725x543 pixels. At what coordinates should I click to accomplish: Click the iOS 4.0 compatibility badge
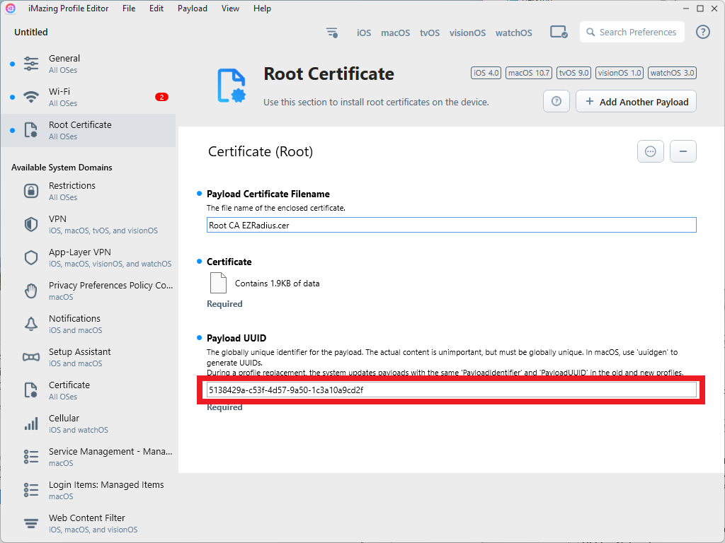pos(486,73)
